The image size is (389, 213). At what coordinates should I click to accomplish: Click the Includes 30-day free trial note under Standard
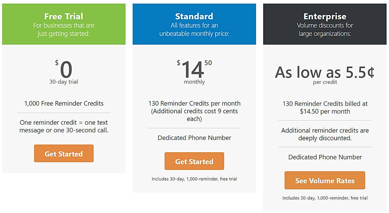tap(194, 179)
